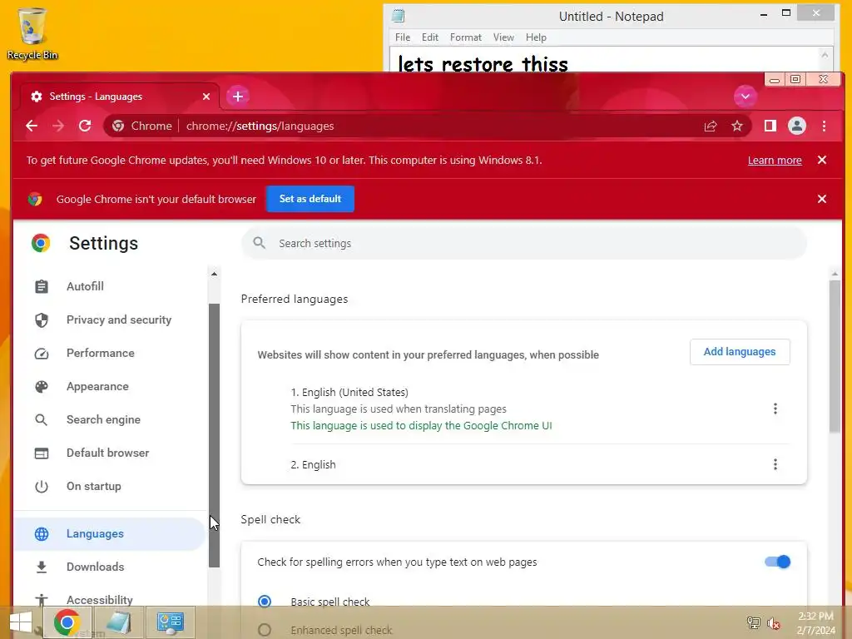
Task: Open the Chrome profile avatar
Action: click(796, 126)
